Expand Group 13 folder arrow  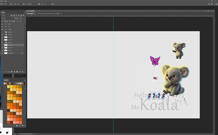click(x=5, y=34)
